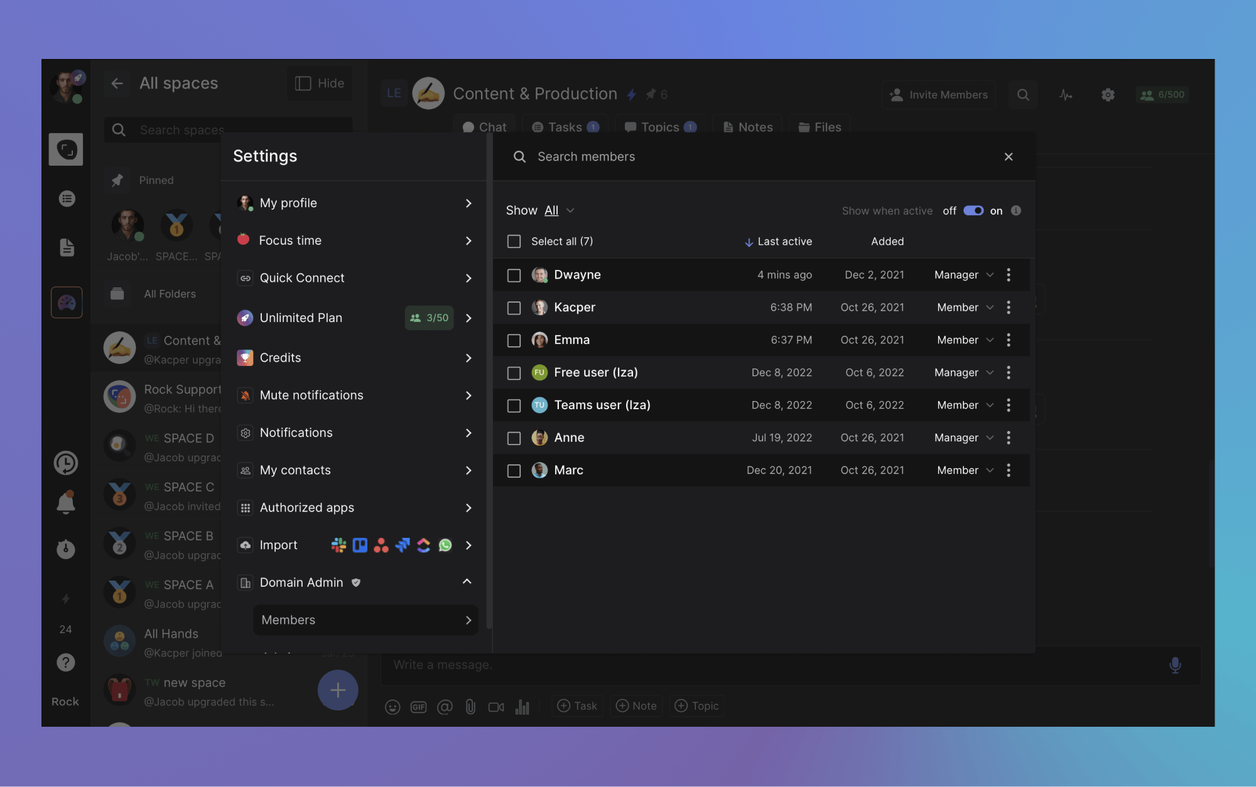1256x787 pixels.
Task: Click the microphone voice message icon
Action: 1174,665
